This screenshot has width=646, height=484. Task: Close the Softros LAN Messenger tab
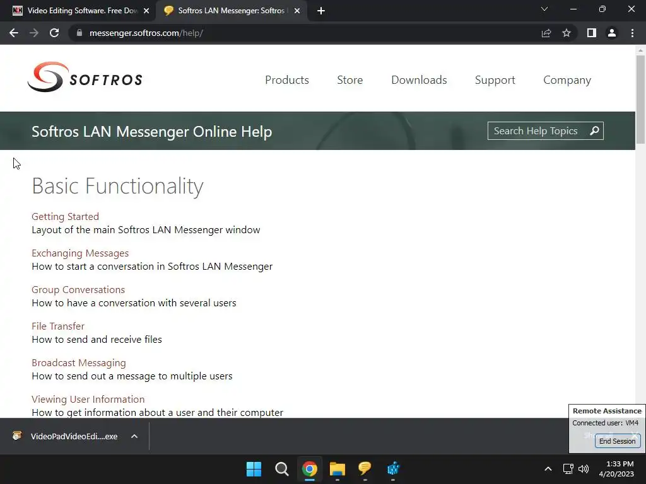[x=297, y=11]
